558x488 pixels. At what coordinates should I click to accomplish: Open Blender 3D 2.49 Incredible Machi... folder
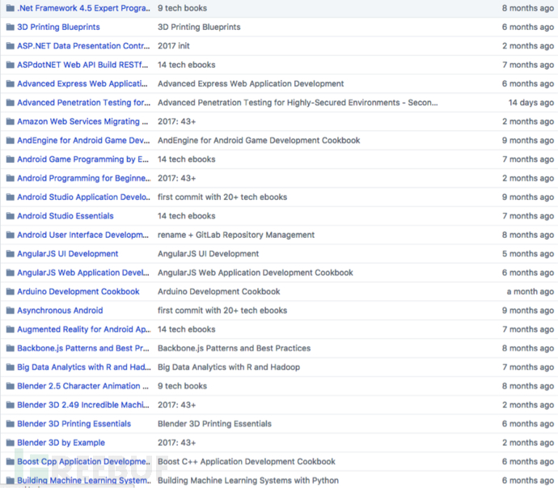(x=83, y=405)
